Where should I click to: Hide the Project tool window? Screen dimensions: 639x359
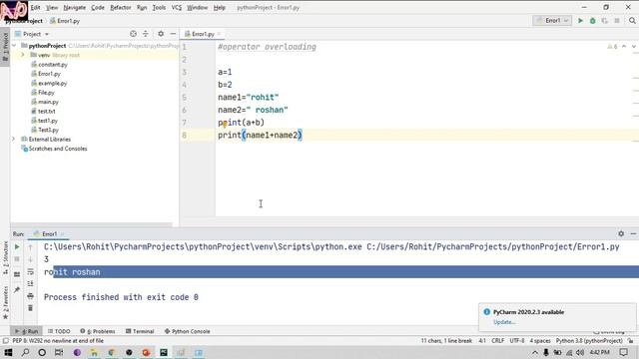[173, 34]
